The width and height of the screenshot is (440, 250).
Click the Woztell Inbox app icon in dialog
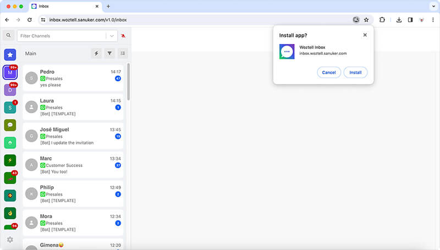coord(287,52)
